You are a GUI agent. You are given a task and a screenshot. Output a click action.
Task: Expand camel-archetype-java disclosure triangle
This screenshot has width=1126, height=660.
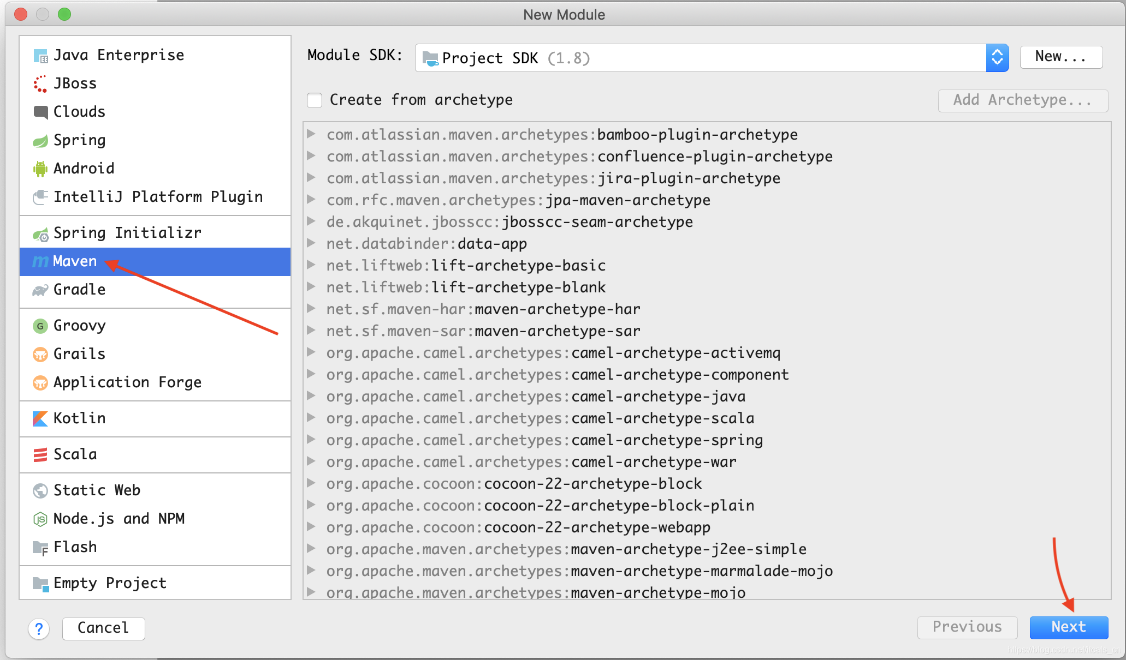(x=311, y=396)
